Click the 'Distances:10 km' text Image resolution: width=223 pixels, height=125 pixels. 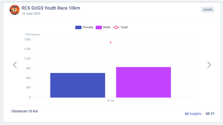[25, 111]
